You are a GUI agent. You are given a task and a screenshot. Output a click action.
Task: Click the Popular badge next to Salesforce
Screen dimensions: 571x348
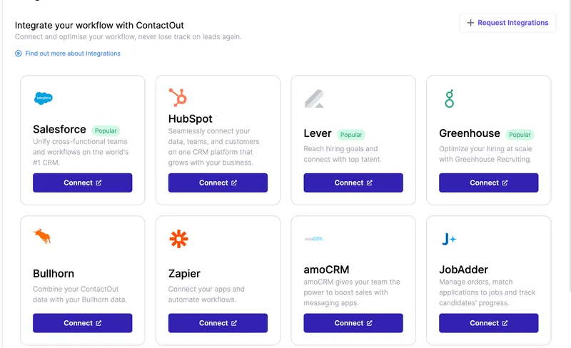pos(106,131)
